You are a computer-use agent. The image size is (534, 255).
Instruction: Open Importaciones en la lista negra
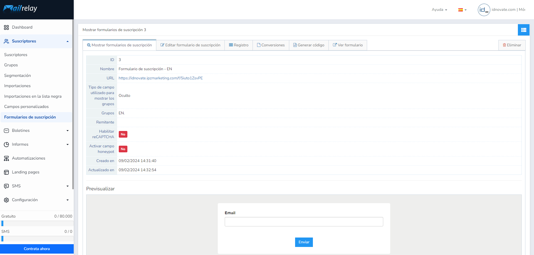pos(33,97)
